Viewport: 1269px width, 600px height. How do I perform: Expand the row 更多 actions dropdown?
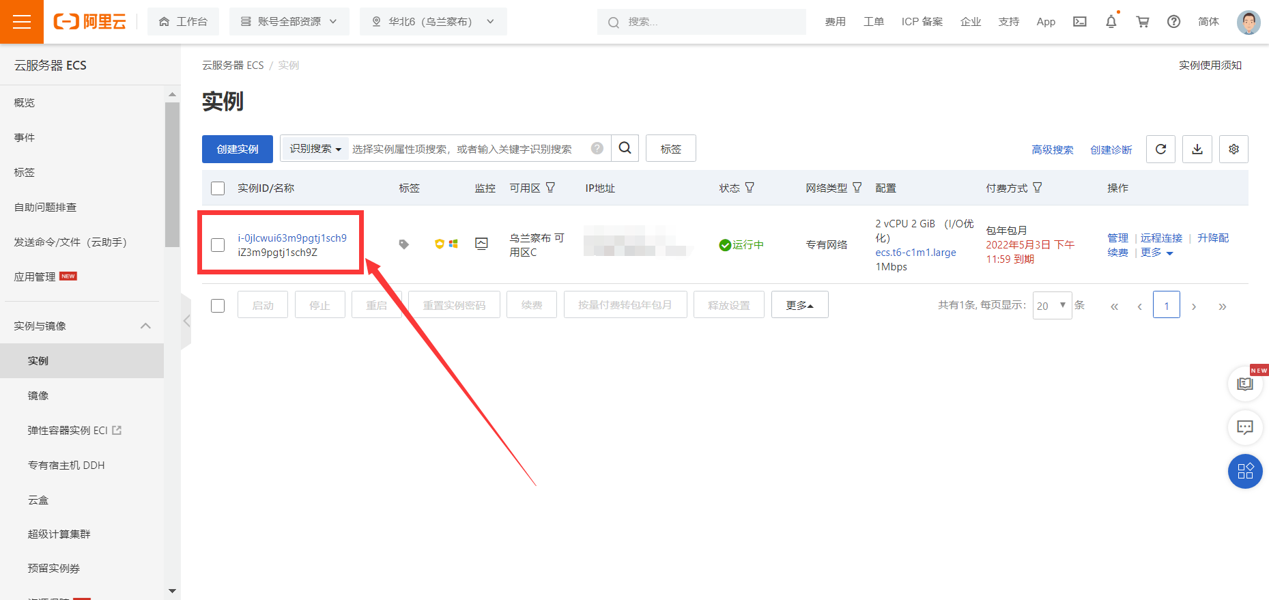pyautogui.click(x=1157, y=253)
